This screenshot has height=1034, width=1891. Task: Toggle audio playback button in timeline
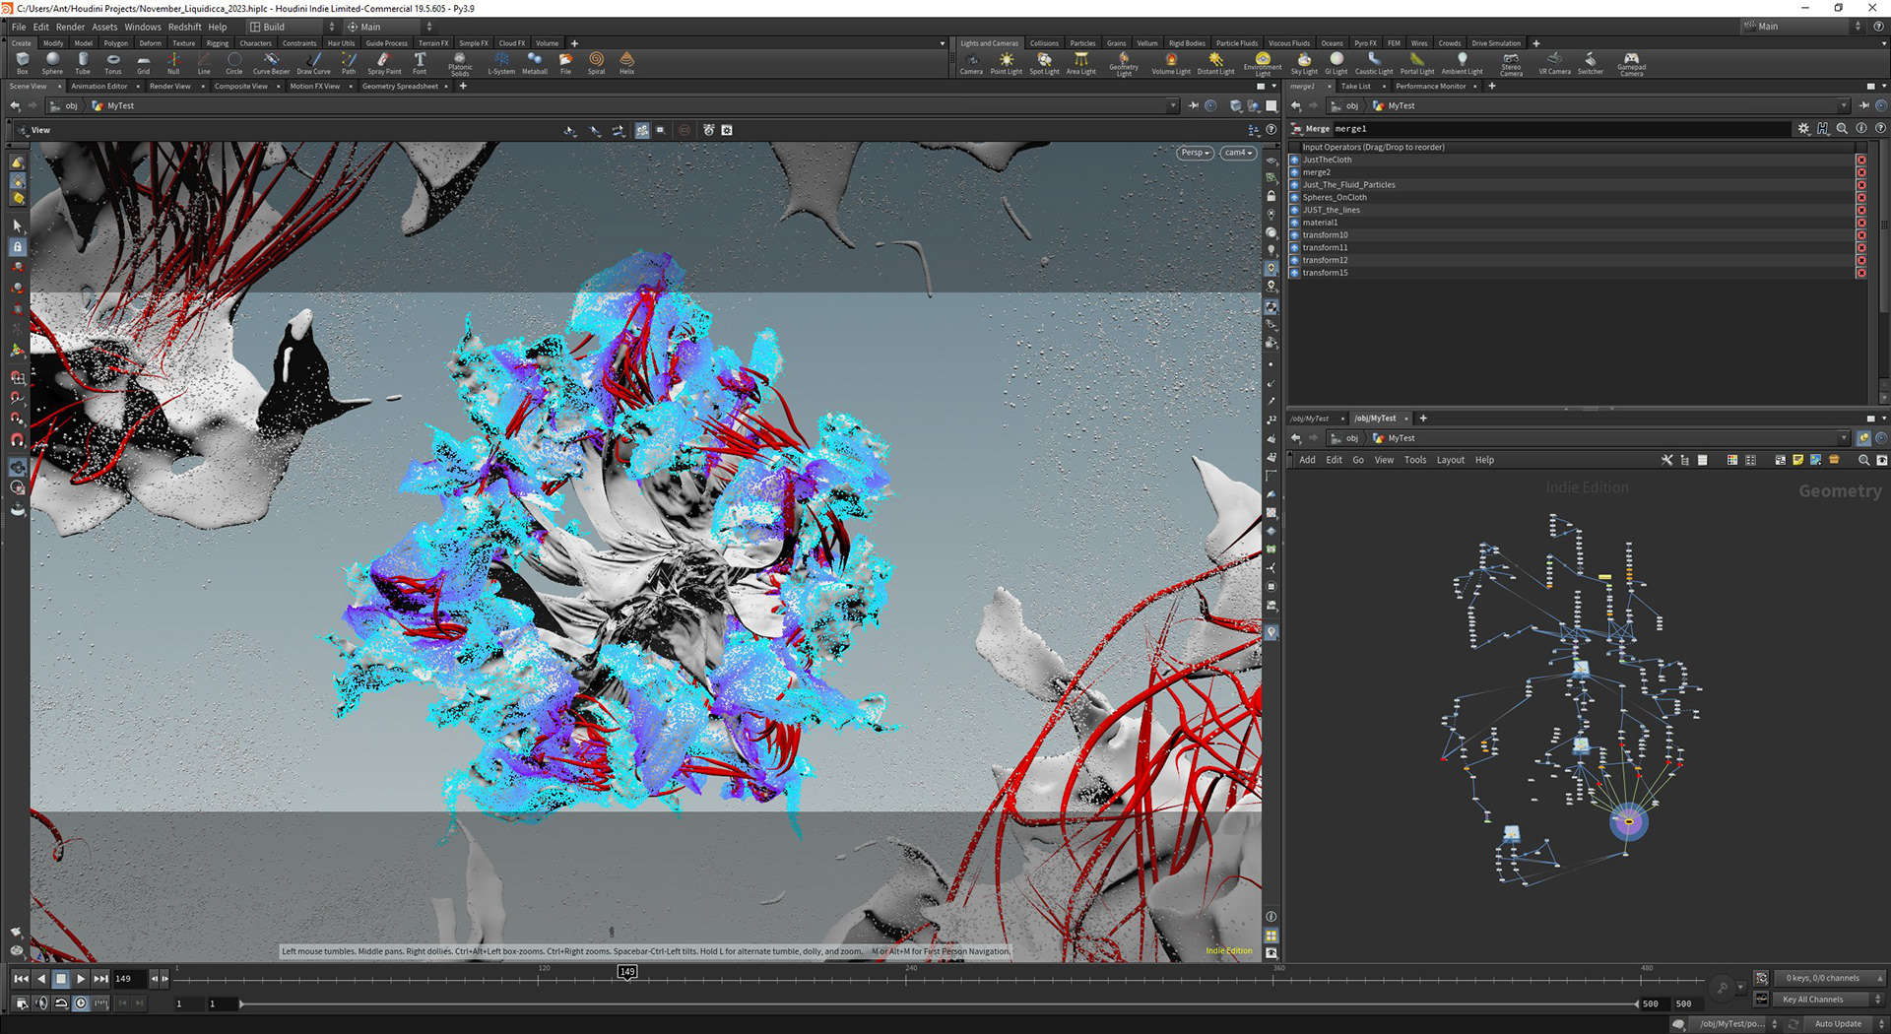tap(41, 1003)
